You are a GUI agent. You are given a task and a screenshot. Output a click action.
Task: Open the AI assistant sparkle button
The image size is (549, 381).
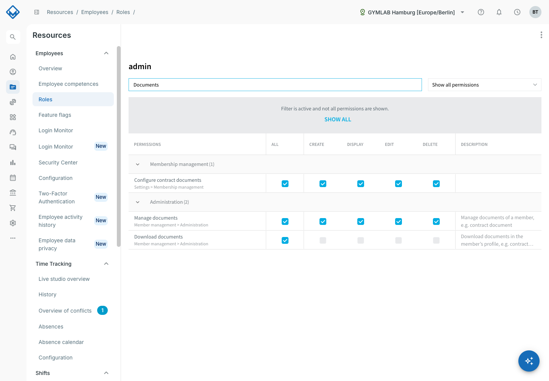tap(529, 361)
